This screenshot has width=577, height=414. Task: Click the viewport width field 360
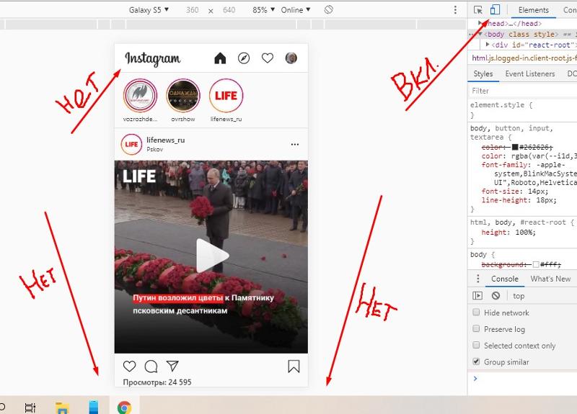(x=192, y=10)
